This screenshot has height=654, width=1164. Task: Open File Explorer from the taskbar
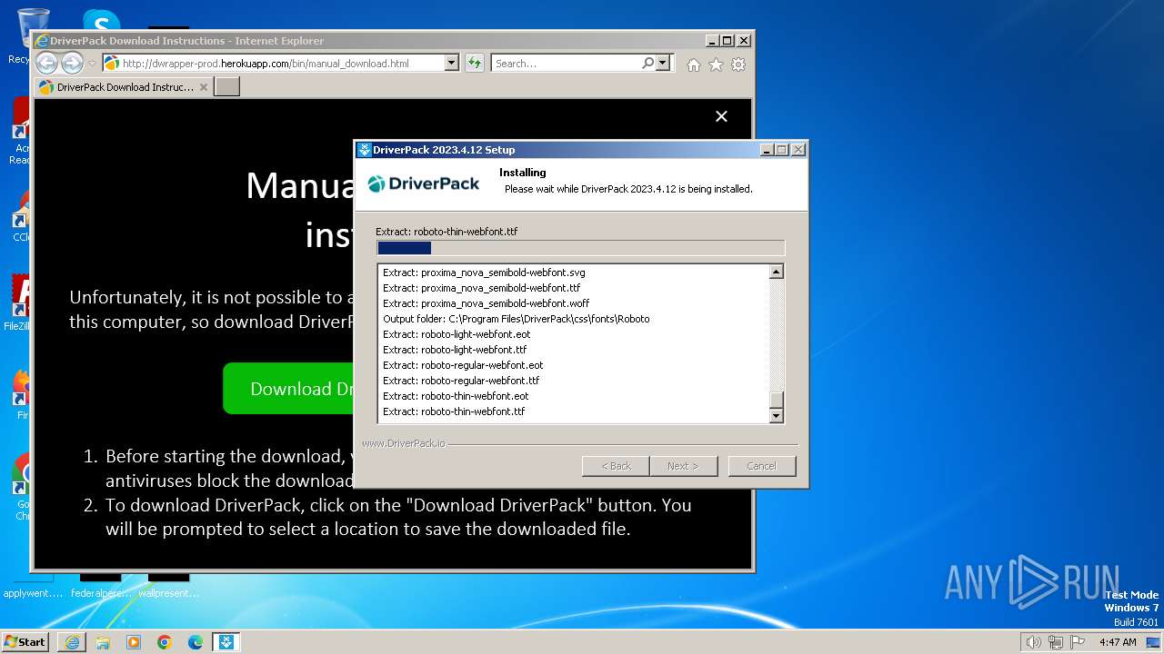pos(103,642)
